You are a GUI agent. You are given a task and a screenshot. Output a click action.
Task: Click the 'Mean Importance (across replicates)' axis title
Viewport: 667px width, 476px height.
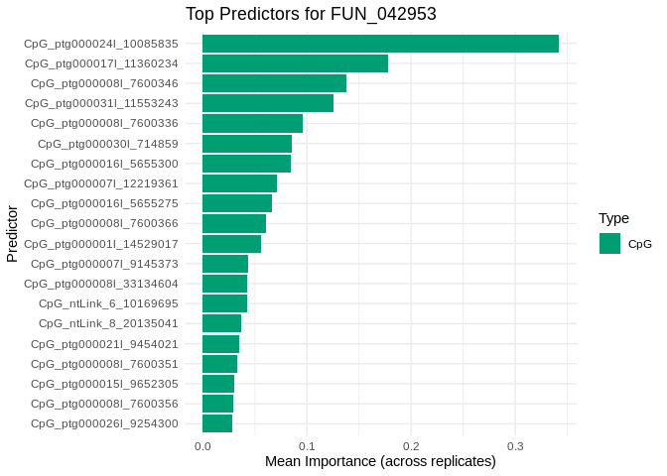[x=380, y=462]
